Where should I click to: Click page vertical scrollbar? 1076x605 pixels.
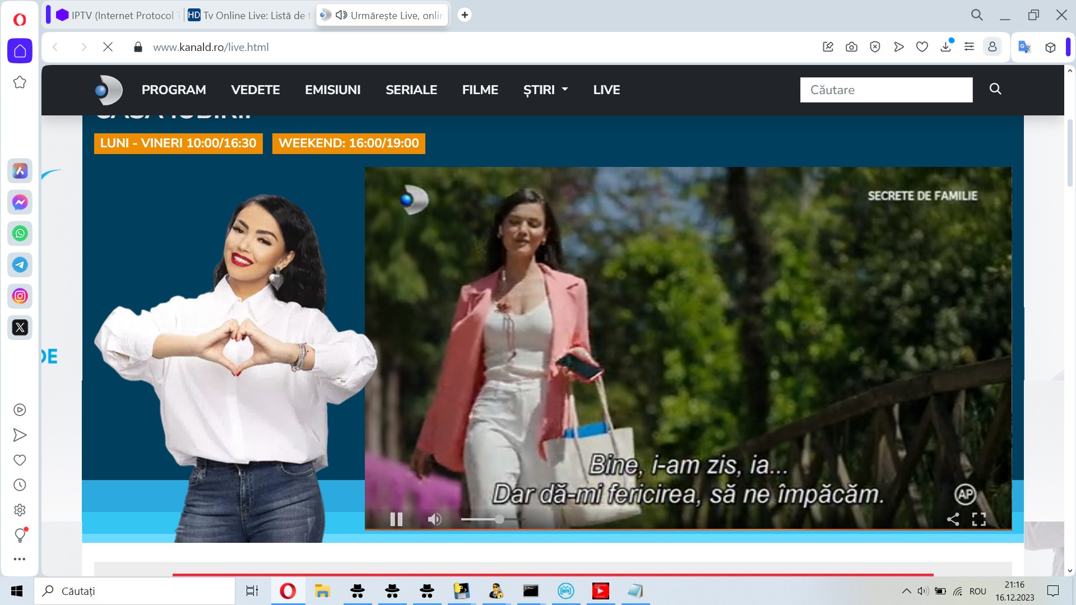(1070, 152)
